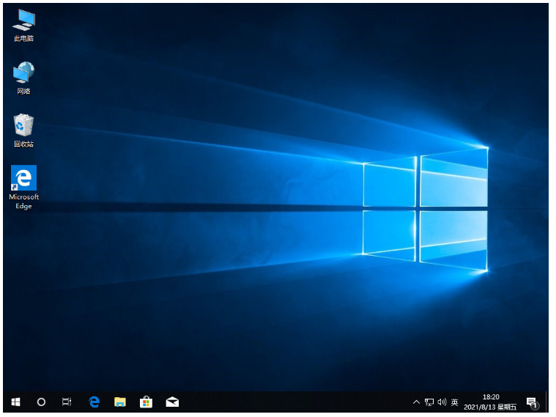Open the clock showing 18:20

492,402
